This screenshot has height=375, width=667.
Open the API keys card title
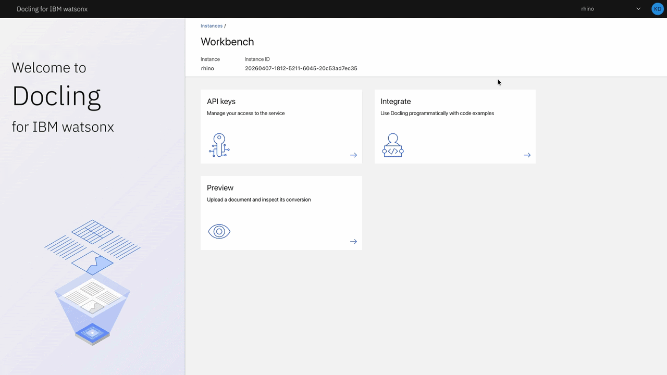pos(221,102)
